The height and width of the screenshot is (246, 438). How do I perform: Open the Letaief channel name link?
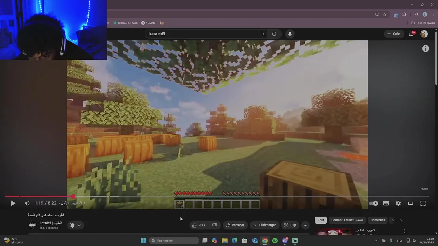51,223
